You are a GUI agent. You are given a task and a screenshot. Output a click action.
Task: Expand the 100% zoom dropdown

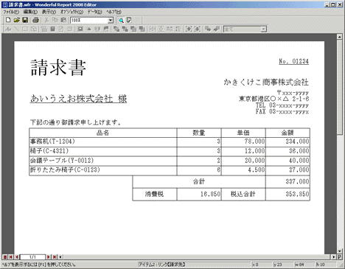[111, 21]
